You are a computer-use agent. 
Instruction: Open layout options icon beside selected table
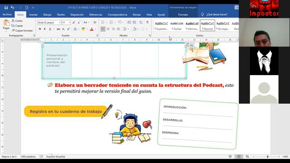coord(191,45)
